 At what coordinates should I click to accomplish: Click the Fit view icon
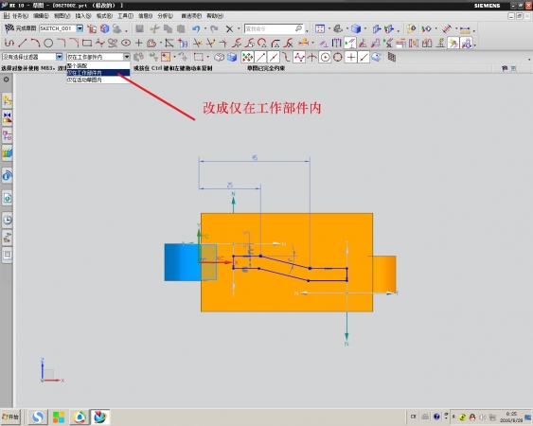[x=320, y=29]
